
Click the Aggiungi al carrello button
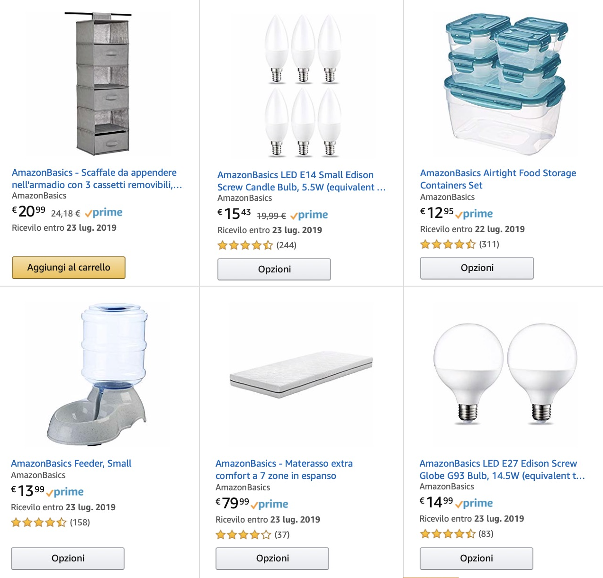coord(69,268)
